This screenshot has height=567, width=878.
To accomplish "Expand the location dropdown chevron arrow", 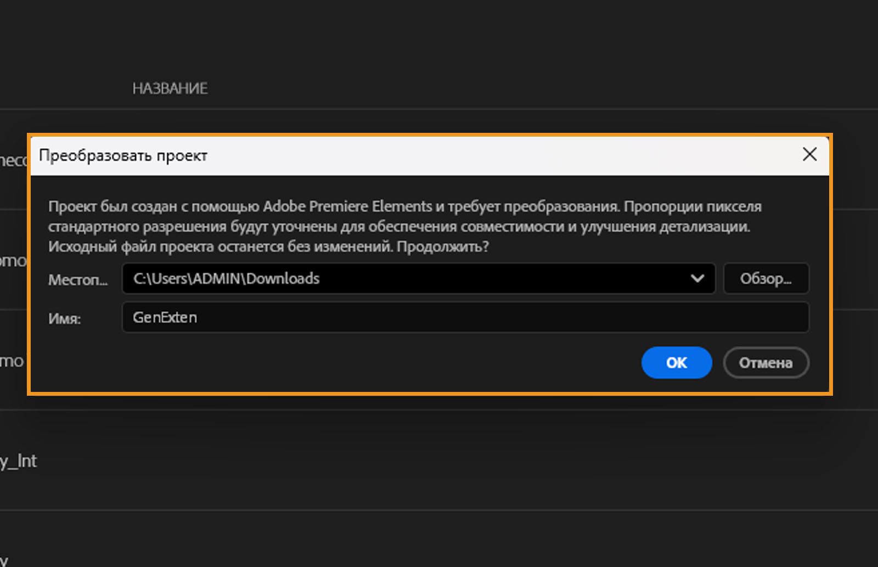I will coord(697,278).
